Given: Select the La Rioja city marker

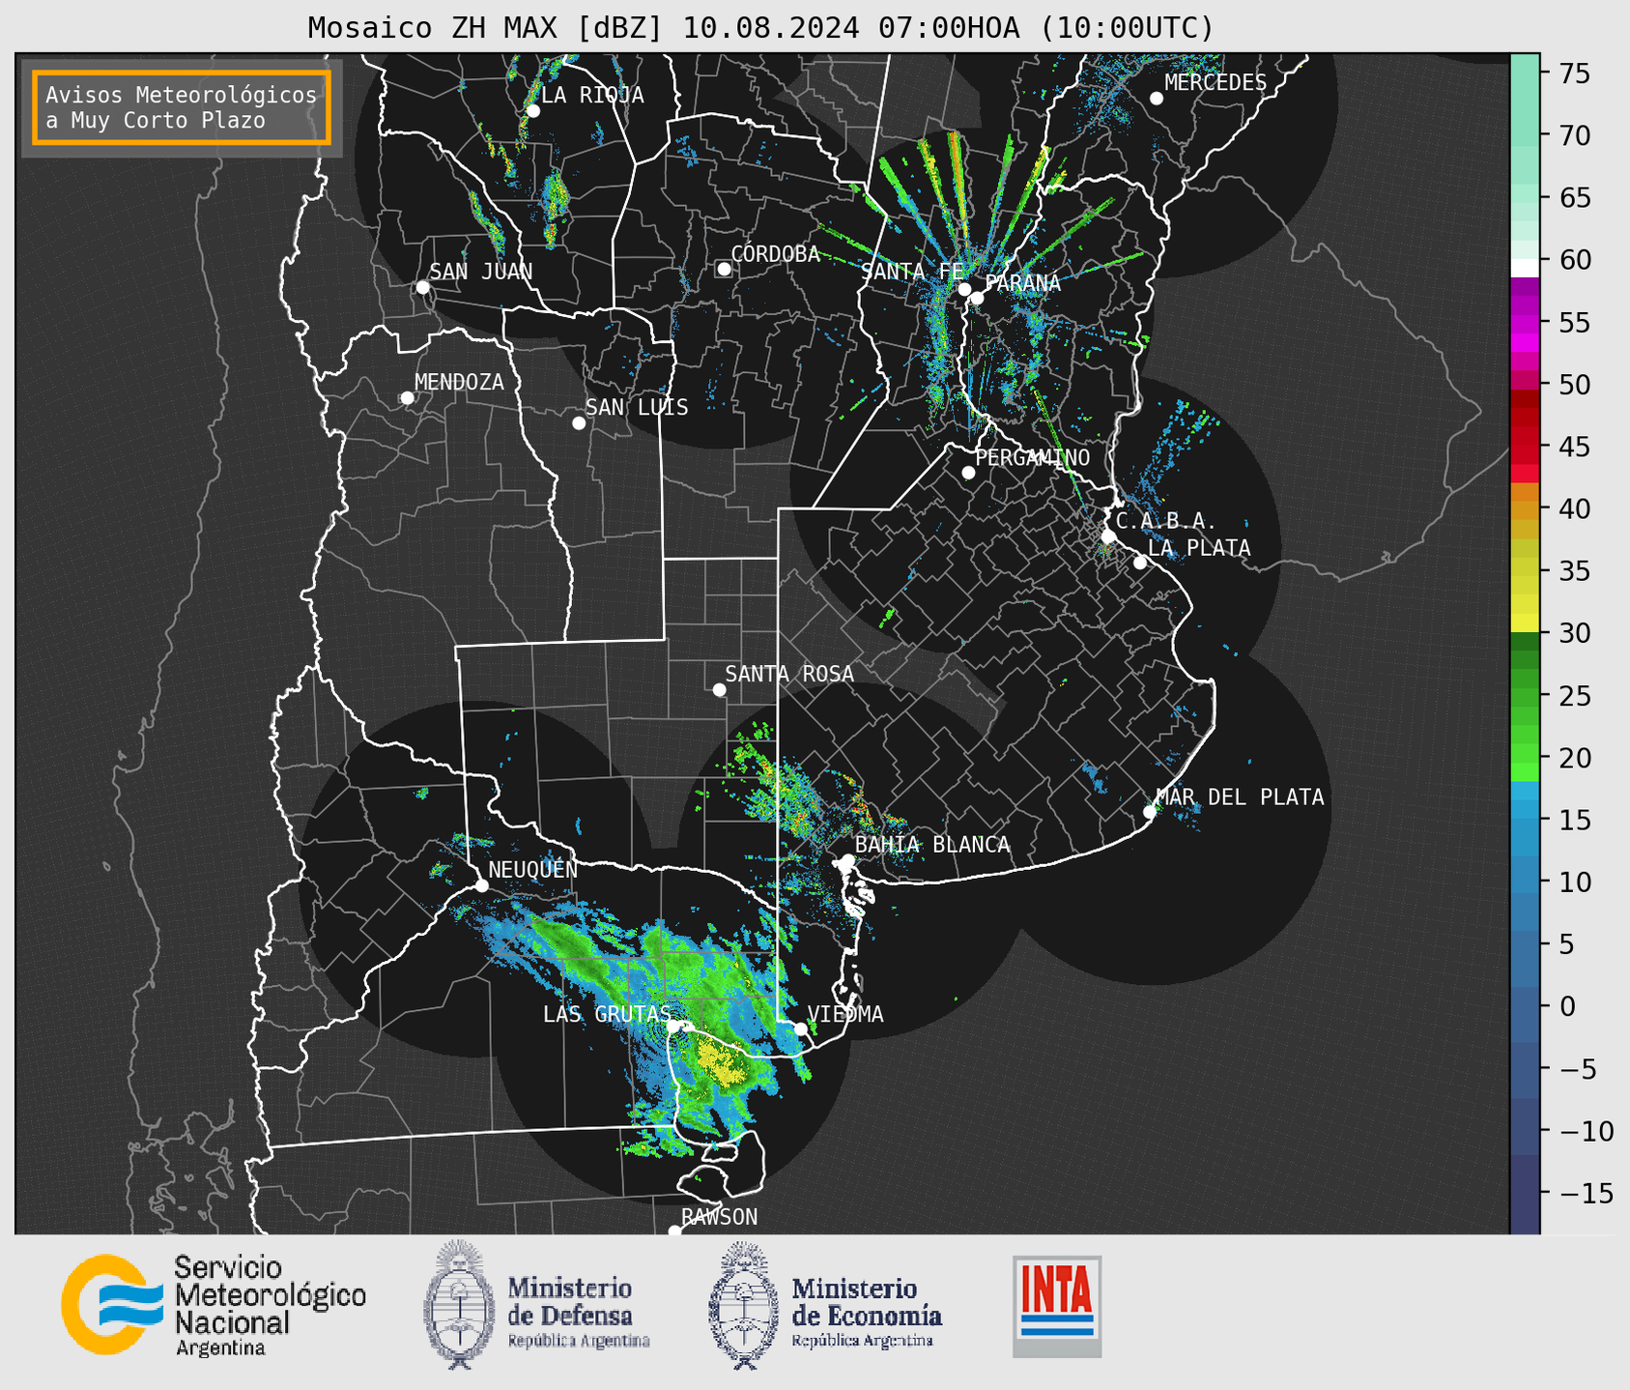Looking at the screenshot, I should point(532,111).
